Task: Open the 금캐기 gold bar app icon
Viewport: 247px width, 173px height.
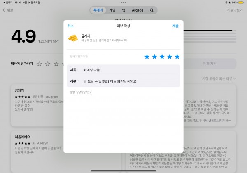Action: click(x=73, y=38)
